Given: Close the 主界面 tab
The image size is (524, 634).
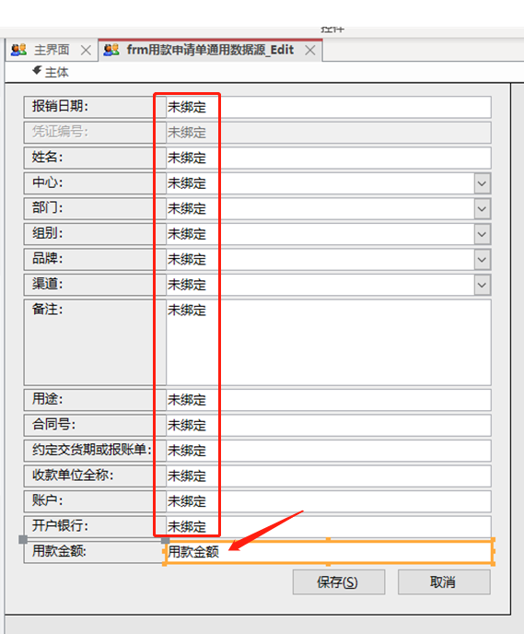Looking at the screenshot, I should [x=86, y=51].
